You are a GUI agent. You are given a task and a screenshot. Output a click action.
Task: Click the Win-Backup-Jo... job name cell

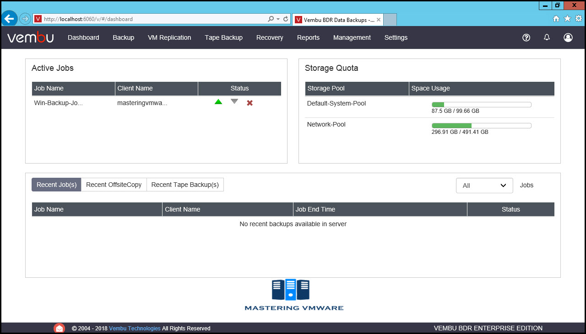(x=58, y=103)
